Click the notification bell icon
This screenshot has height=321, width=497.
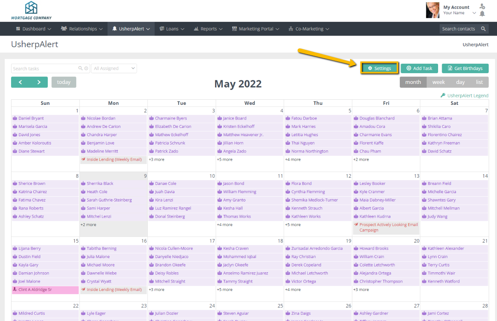pos(482,14)
